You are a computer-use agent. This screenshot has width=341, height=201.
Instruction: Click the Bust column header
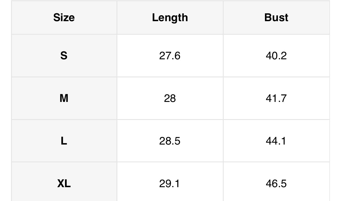click(276, 18)
